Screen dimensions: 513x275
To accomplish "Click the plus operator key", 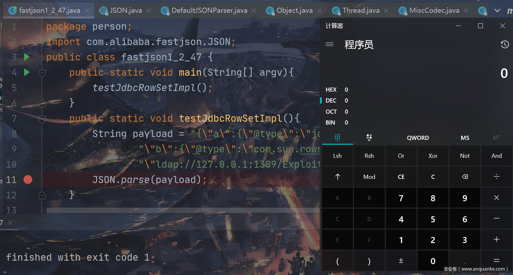I will 497,240.
